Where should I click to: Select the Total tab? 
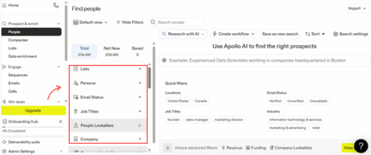tap(84, 52)
